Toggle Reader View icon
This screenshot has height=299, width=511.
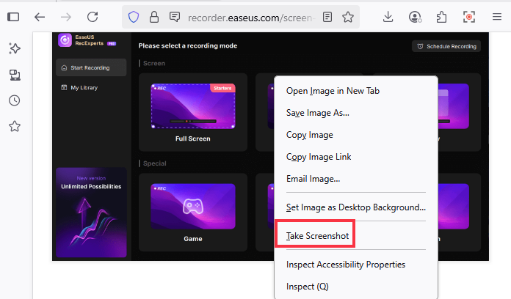[x=327, y=17]
